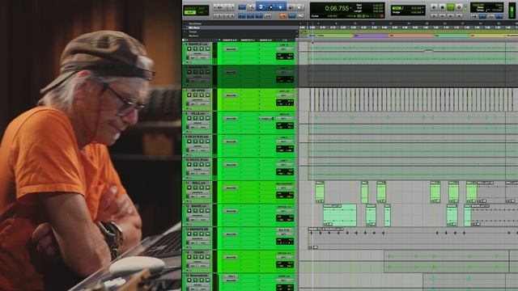Solo the ROLL track
Viewport: 518px width, 291px height.
[x=202, y=188]
